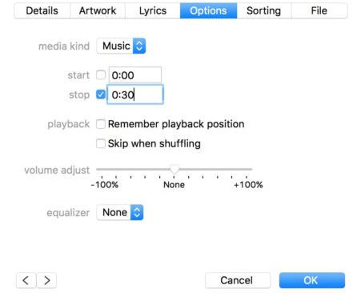The height and width of the screenshot is (293, 361).
Task: Click the stop time 0:30 field
Action: point(135,94)
